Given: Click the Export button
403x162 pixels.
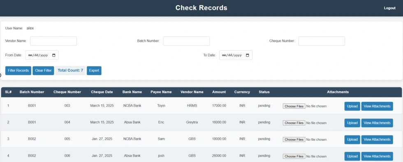Looking at the screenshot, I should coord(94,71).
